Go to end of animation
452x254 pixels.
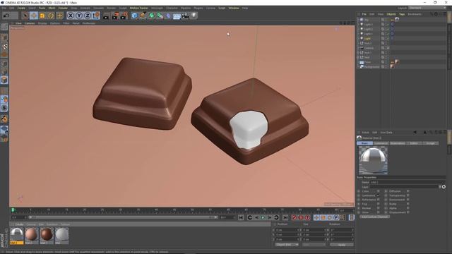(285, 218)
